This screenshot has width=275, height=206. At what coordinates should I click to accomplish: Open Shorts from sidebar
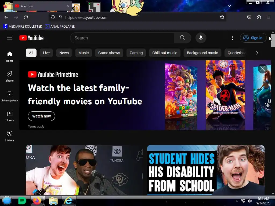pos(10,76)
